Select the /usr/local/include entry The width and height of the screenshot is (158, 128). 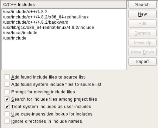(x=64, y=33)
